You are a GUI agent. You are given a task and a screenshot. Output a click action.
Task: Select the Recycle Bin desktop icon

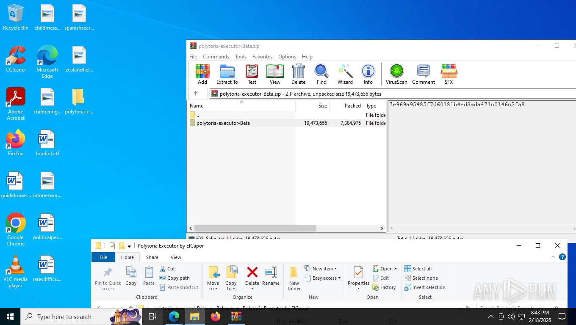16,17
